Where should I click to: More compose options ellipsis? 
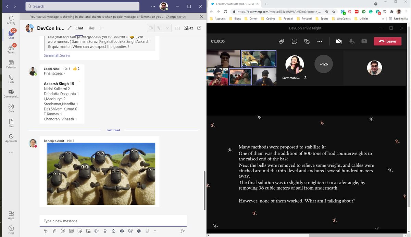point(156,231)
